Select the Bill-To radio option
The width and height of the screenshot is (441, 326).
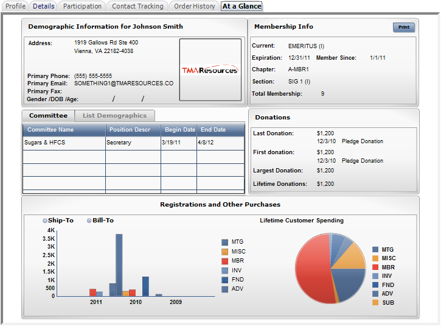[89, 221]
